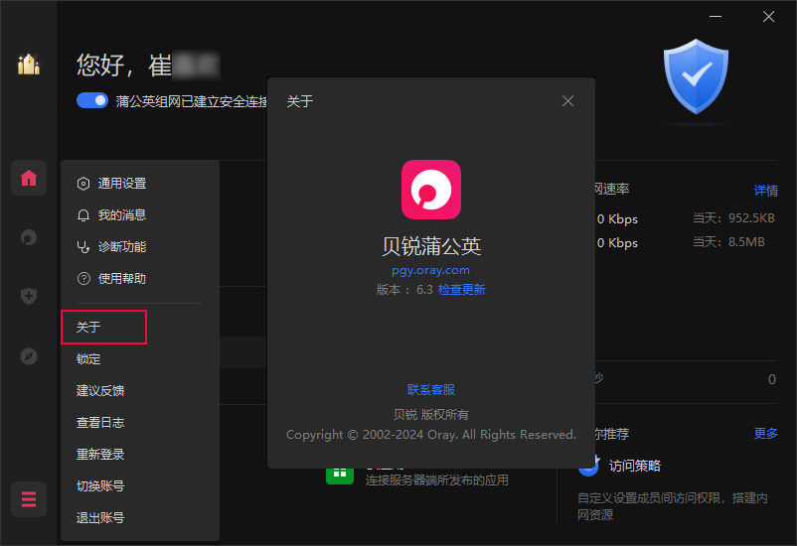This screenshot has height=546, width=797.
Task: Click the bell icon beside 我的消息
Action: (x=83, y=215)
